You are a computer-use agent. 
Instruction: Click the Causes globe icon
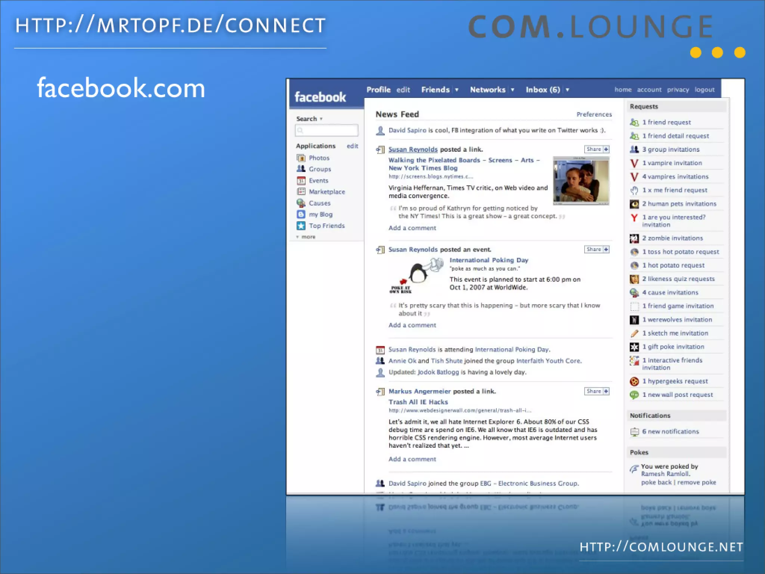[x=301, y=203]
